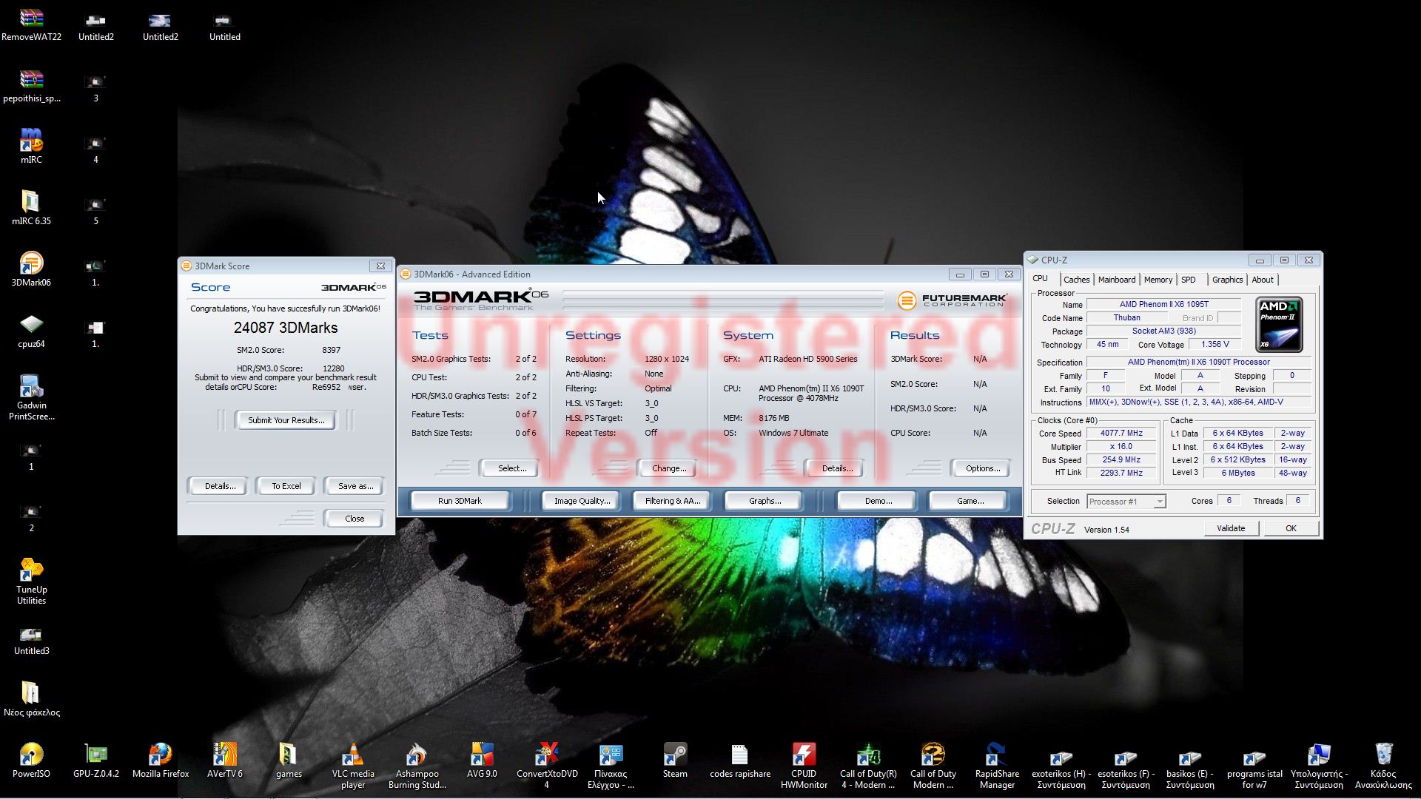The width and height of the screenshot is (1421, 799).
Task: Launch PowerISO from the desktop
Action: click(31, 761)
